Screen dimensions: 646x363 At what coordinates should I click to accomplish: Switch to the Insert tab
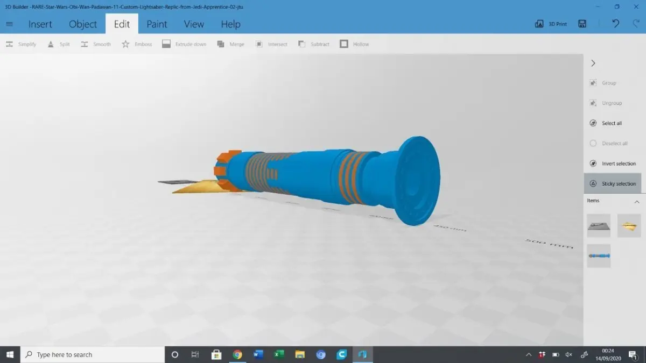click(x=40, y=24)
